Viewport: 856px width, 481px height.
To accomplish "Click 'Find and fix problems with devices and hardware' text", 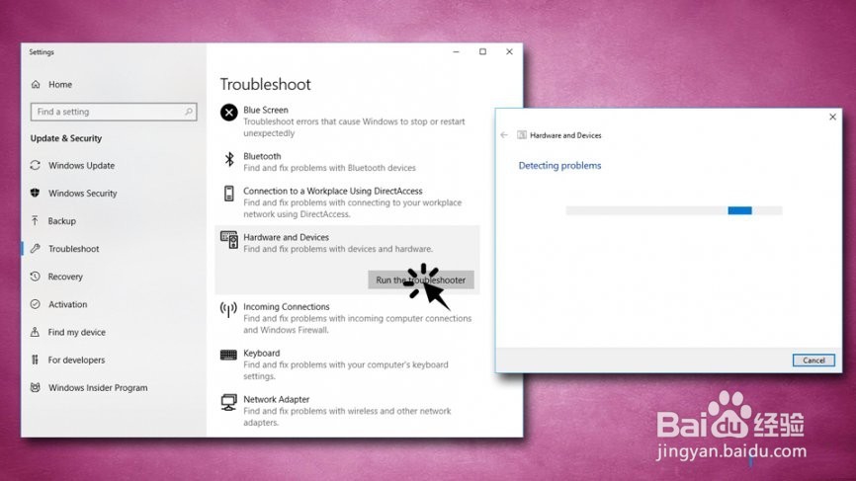I will [x=338, y=249].
